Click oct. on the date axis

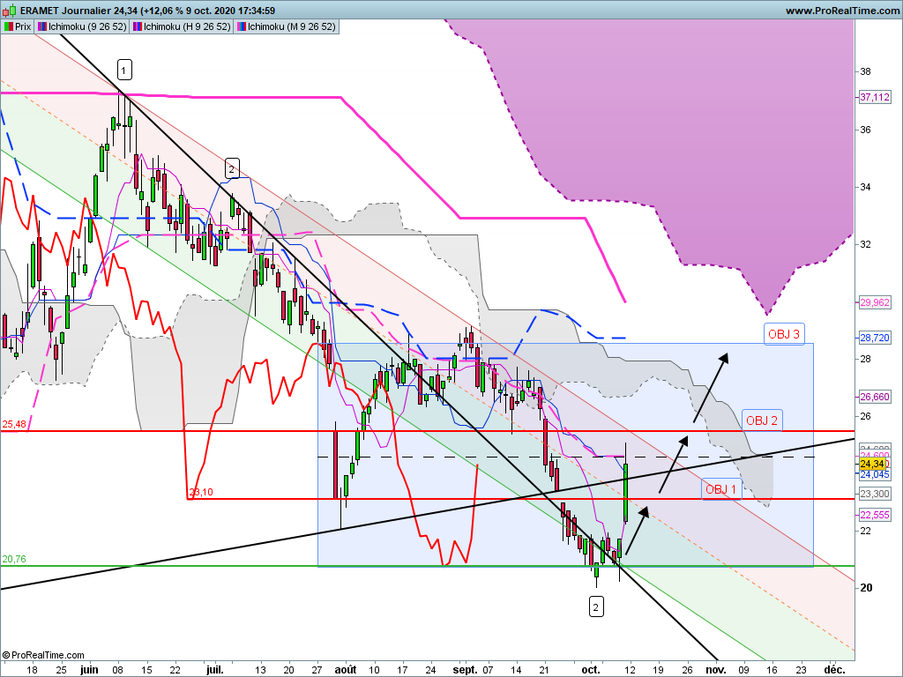(591, 670)
